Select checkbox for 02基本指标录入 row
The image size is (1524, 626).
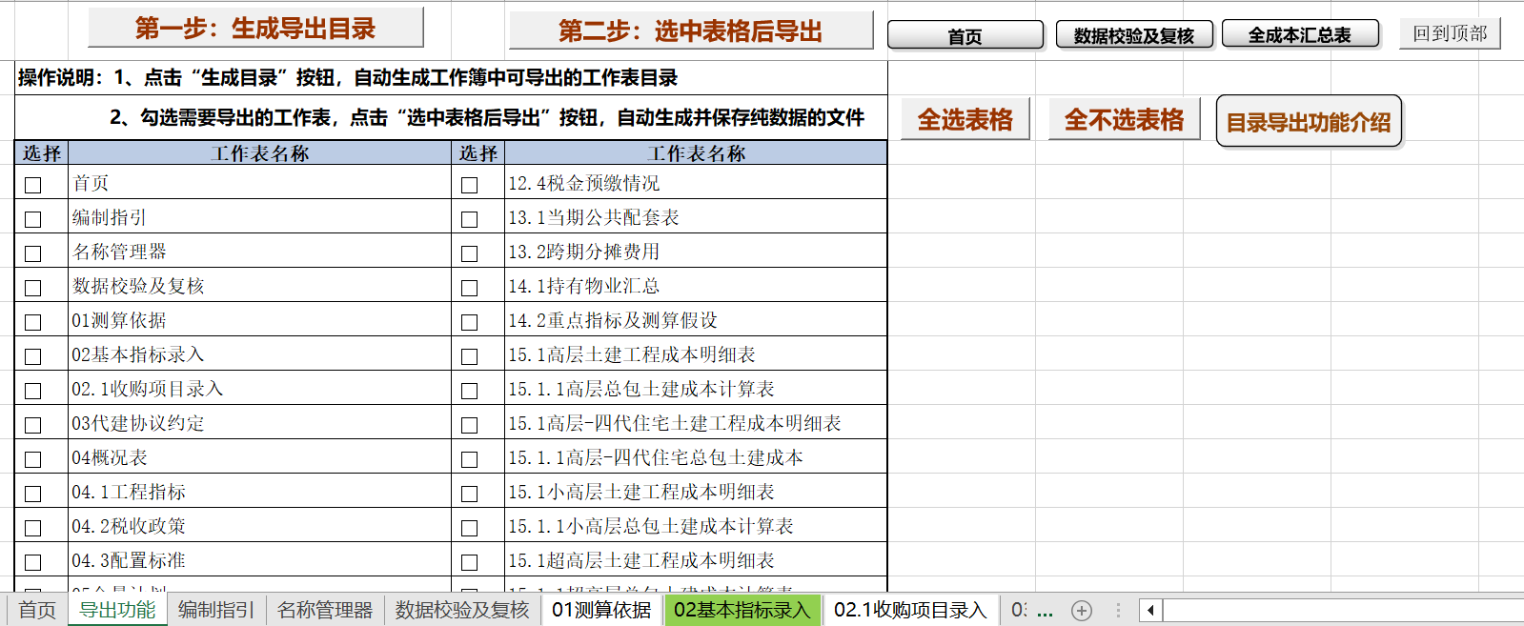33,356
